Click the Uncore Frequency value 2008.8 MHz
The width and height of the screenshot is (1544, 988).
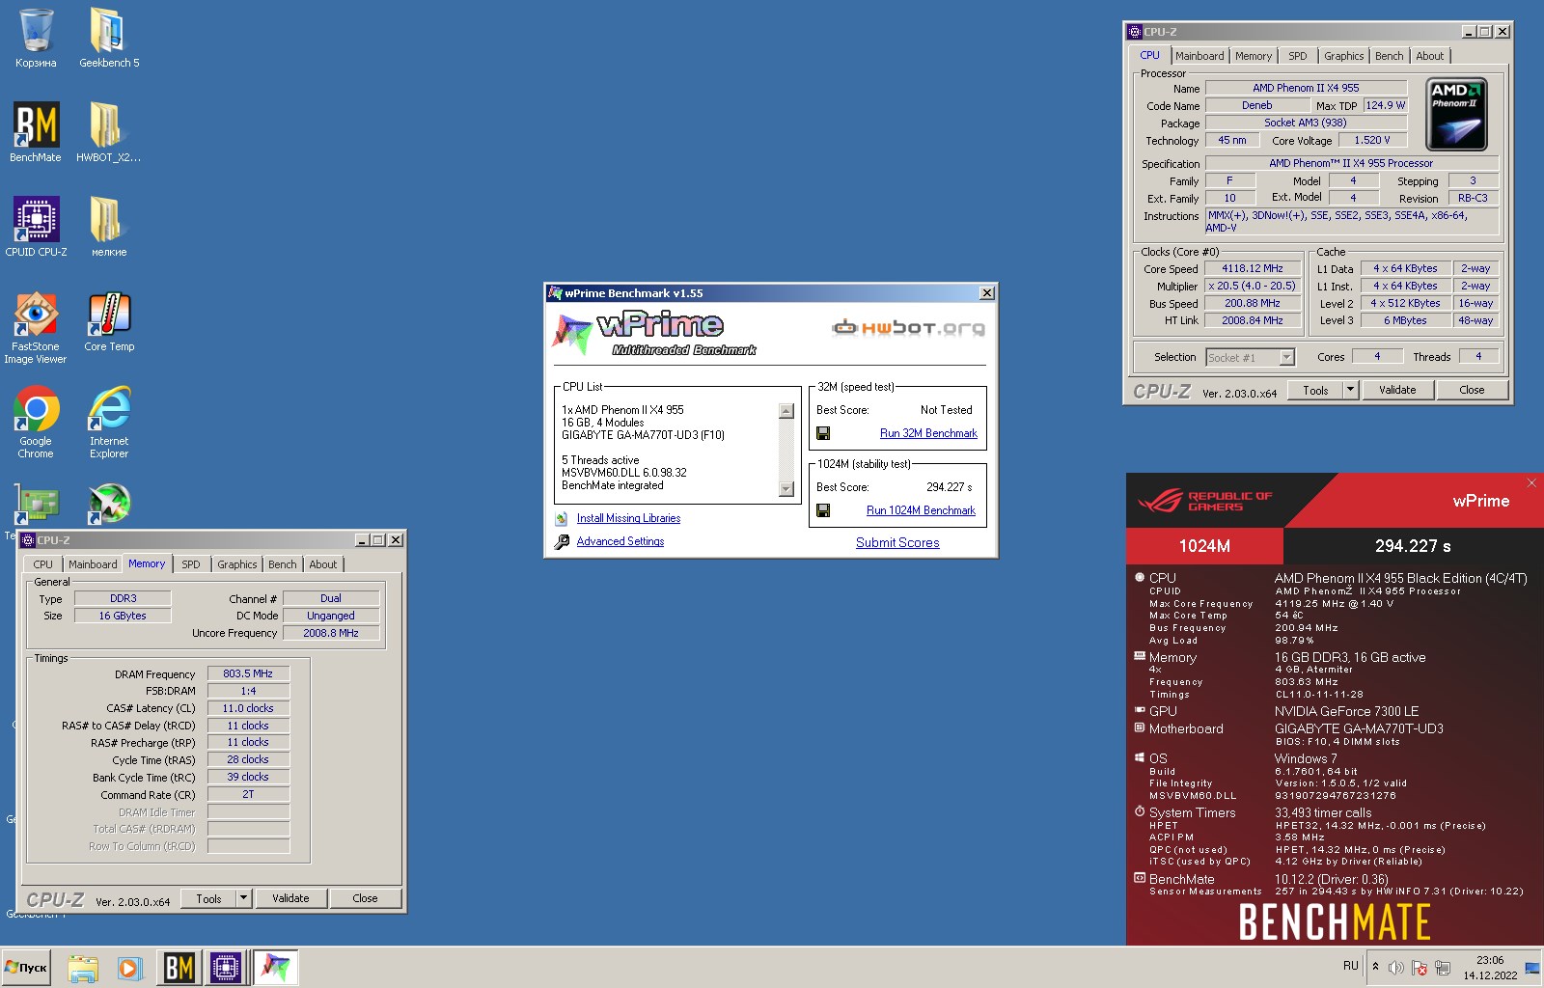(x=331, y=633)
